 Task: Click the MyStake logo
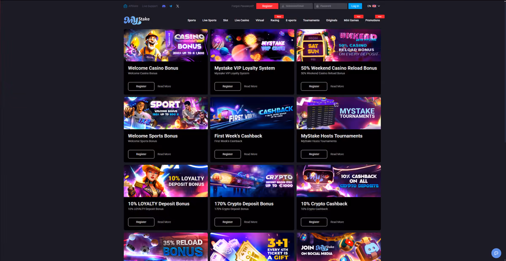[x=137, y=20]
